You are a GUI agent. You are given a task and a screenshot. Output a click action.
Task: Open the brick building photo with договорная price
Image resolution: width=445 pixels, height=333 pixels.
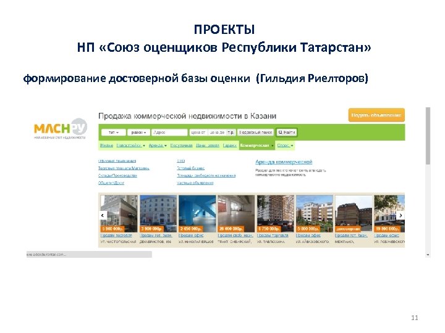354,213
